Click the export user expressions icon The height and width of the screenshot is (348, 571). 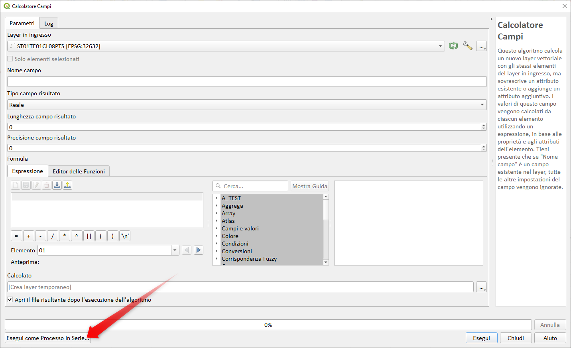click(x=67, y=185)
